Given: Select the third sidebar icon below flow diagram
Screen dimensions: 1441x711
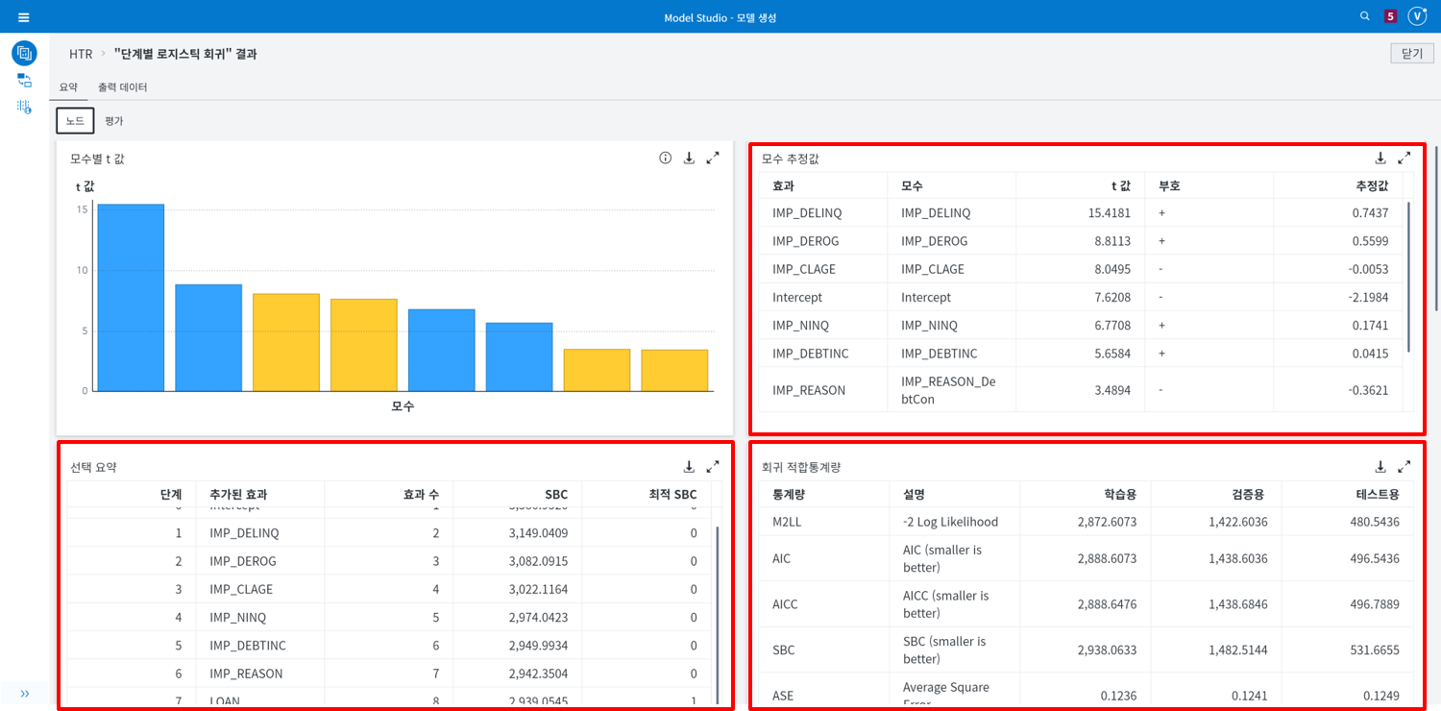Looking at the screenshot, I should (x=23, y=108).
